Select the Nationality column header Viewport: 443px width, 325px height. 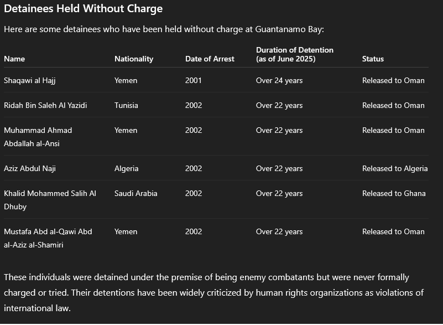tap(134, 59)
